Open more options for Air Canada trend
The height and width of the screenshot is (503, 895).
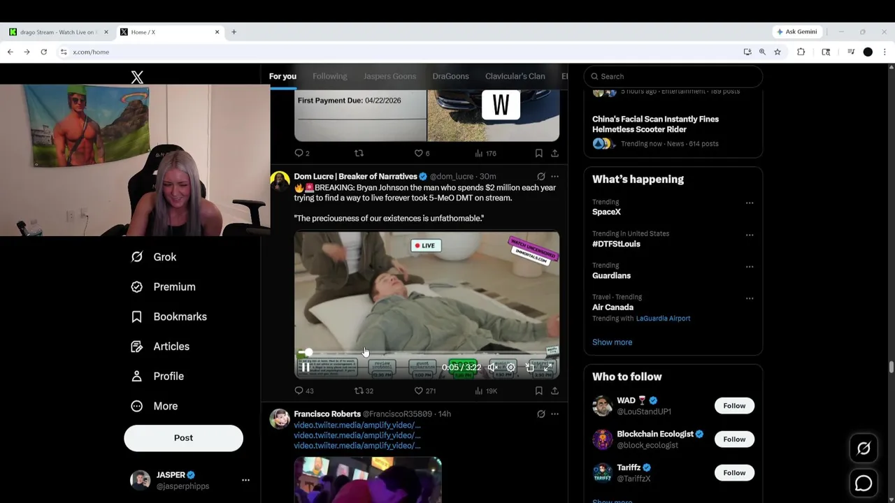click(x=750, y=298)
